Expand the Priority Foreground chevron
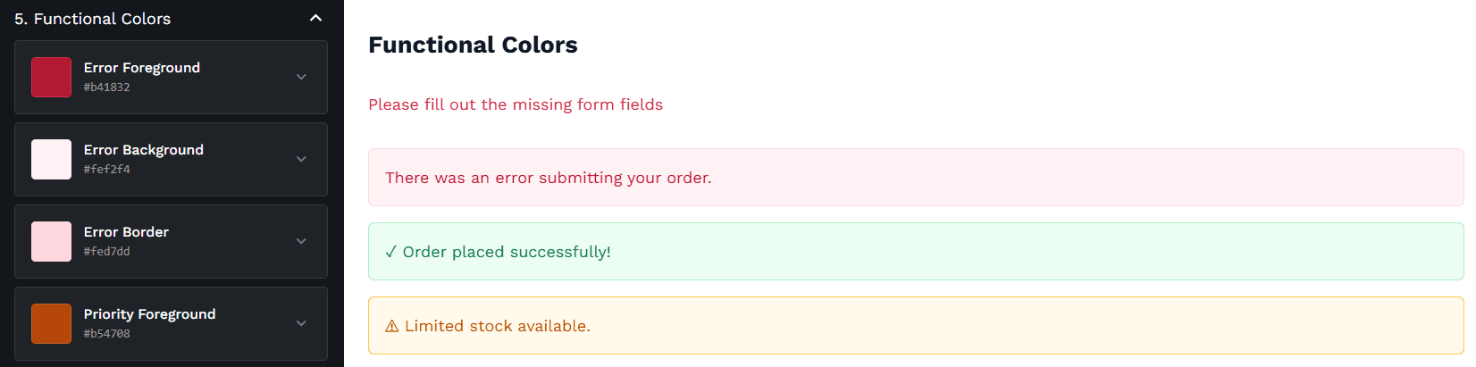 (301, 323)
